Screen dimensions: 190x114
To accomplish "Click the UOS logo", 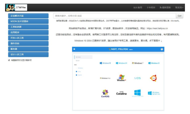I will pos(137,78).
